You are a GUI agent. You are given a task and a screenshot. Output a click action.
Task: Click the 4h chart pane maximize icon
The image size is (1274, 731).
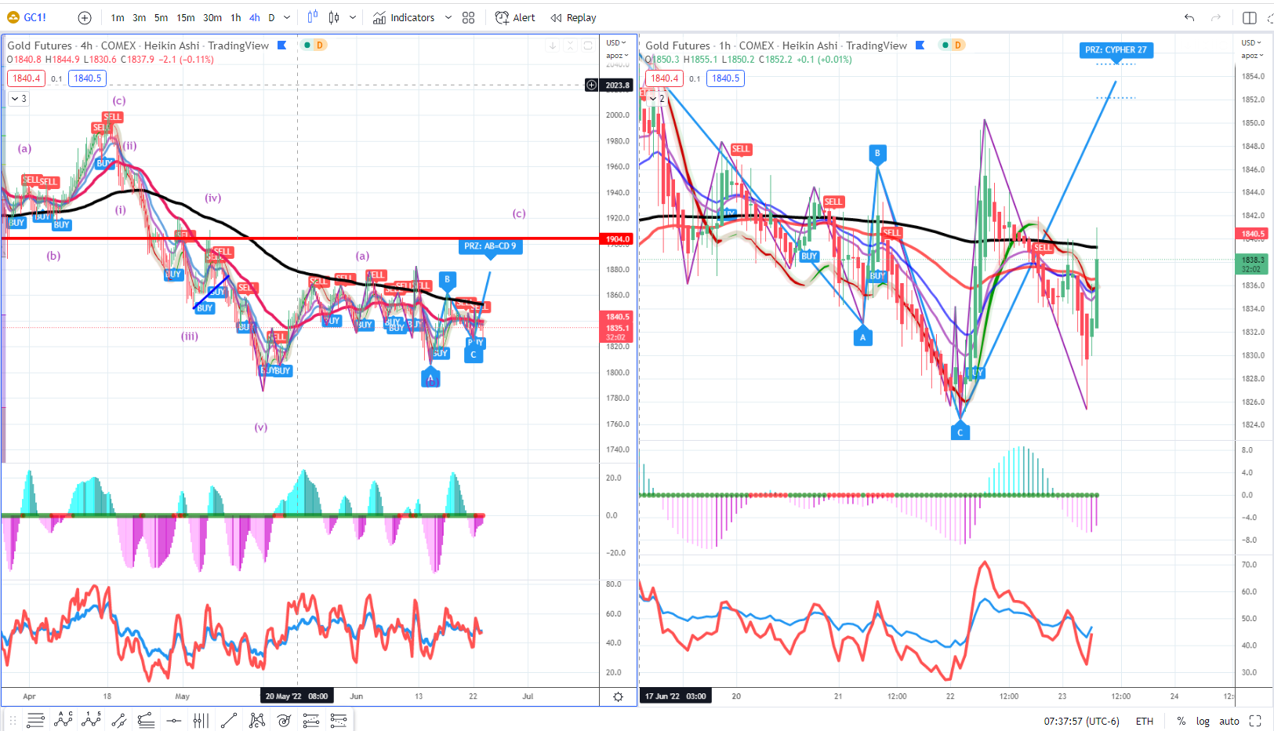[587, 45]
